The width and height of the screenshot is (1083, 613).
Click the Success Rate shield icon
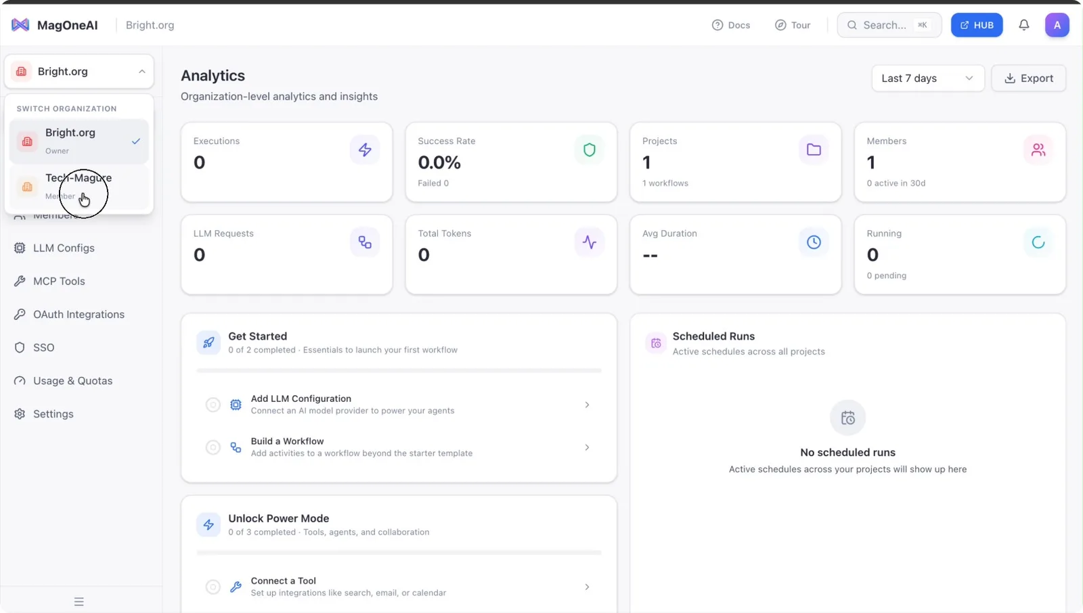coord(589,150)
